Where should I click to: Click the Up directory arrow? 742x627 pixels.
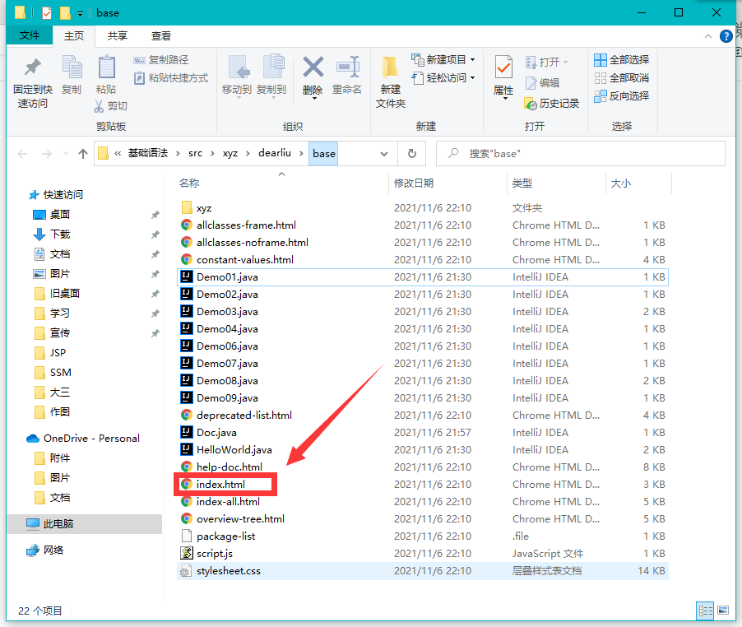click(82, 154)
